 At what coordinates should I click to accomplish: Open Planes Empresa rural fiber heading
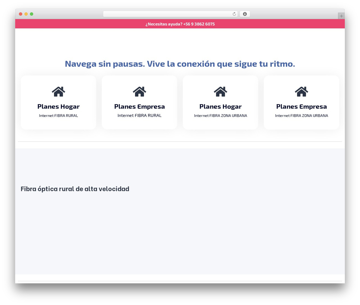click(139, 107)
